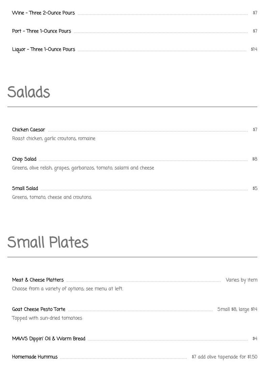The width and height of the screenshot is (260, 371).
Task: Click Wine - Three 2-Ounce Pours entry
Action: pos(43,13)
